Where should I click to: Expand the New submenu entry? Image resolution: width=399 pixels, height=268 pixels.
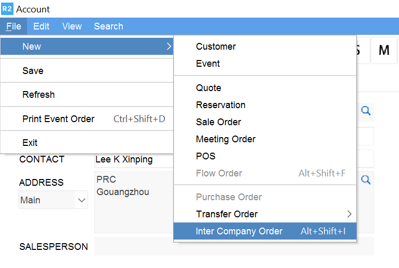point(87,47)
